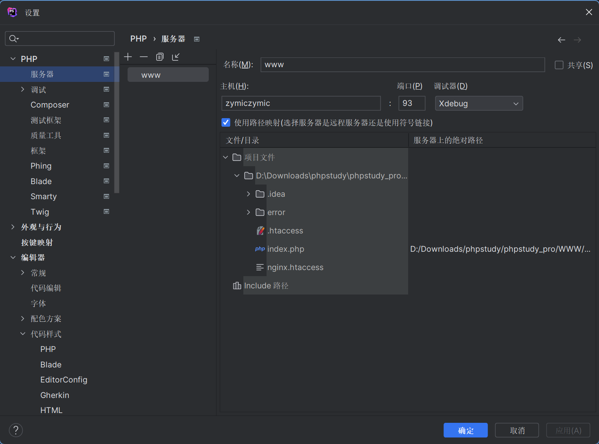Collapse the 编辑器 section
This screenshot has width=599, height=444.
tap(13, 257)
